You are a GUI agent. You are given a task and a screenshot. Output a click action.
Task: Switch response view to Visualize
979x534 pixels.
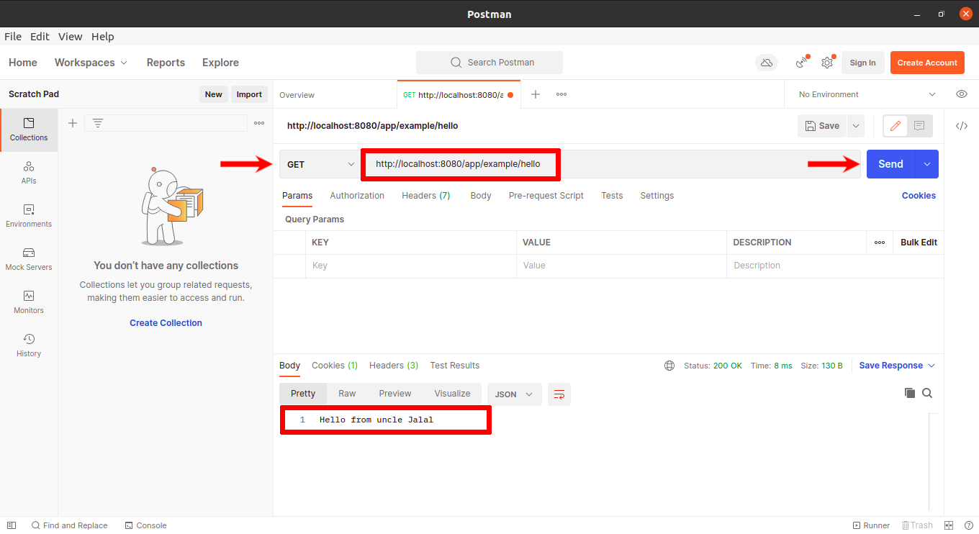point(453,394)
